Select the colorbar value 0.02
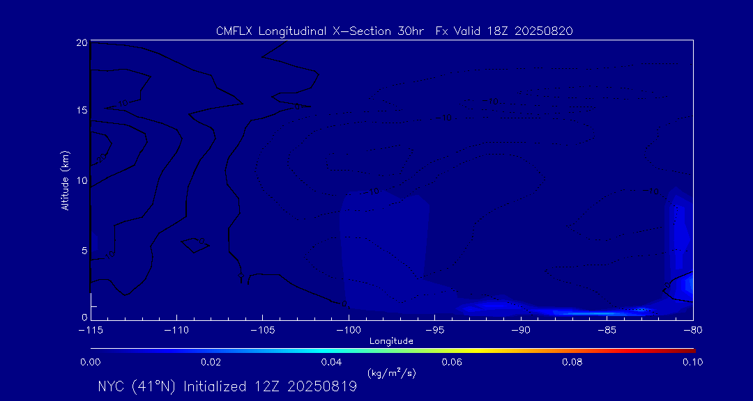The height and width of the screenshot is (401, 753). pos(211,362)
